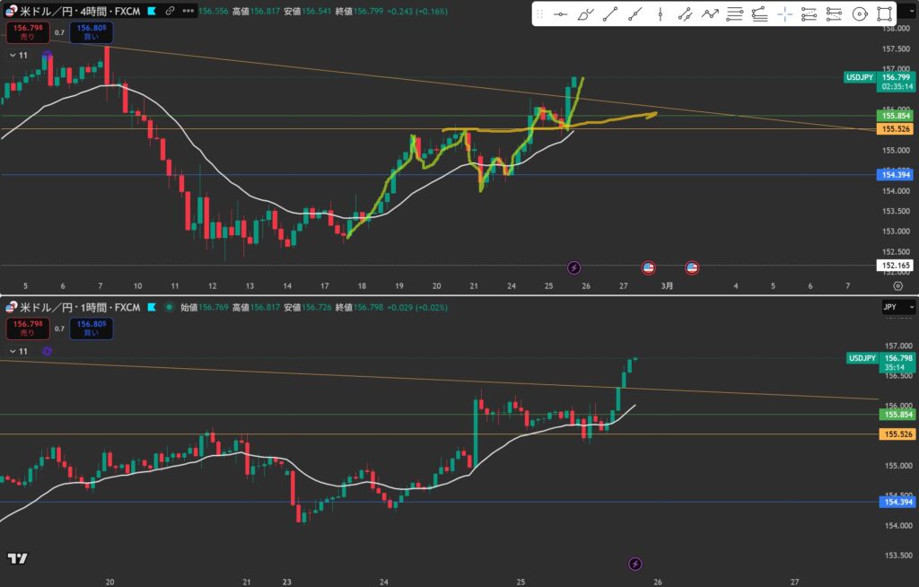Image resolution: width=919 pixels, height=587 pixels.
Task: Select the vertical line tool
Action: pyautogui.click(x=660, y=14)
